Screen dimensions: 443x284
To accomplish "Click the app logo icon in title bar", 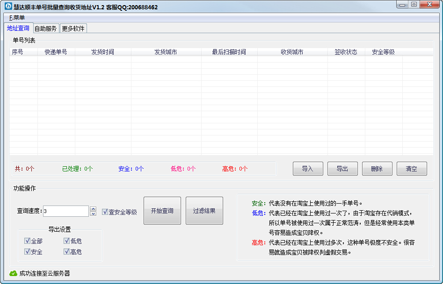I will click(x=8, y=7).
